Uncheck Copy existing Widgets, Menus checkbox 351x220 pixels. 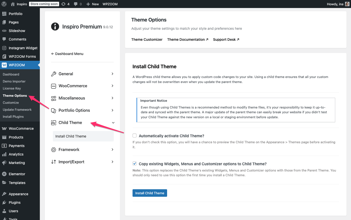coord(135,164)
